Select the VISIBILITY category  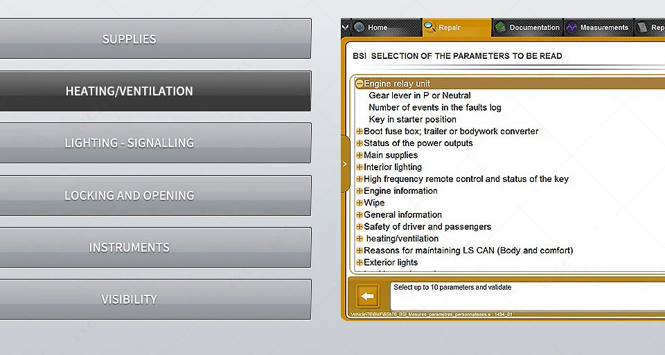pyautogui.click(x=155, y=300)
